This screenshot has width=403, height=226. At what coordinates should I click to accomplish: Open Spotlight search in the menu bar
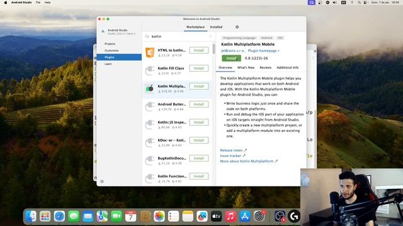tap(359, 3)
